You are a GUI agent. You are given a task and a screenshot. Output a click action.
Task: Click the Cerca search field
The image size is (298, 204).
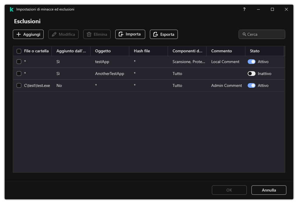pos(265,34)
